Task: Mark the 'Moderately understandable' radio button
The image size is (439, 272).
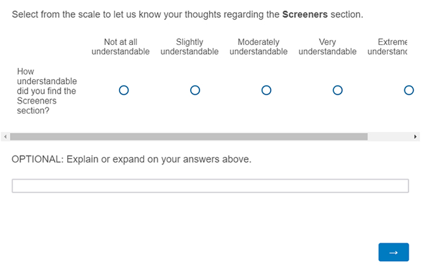Action: (x=266, y=90)
